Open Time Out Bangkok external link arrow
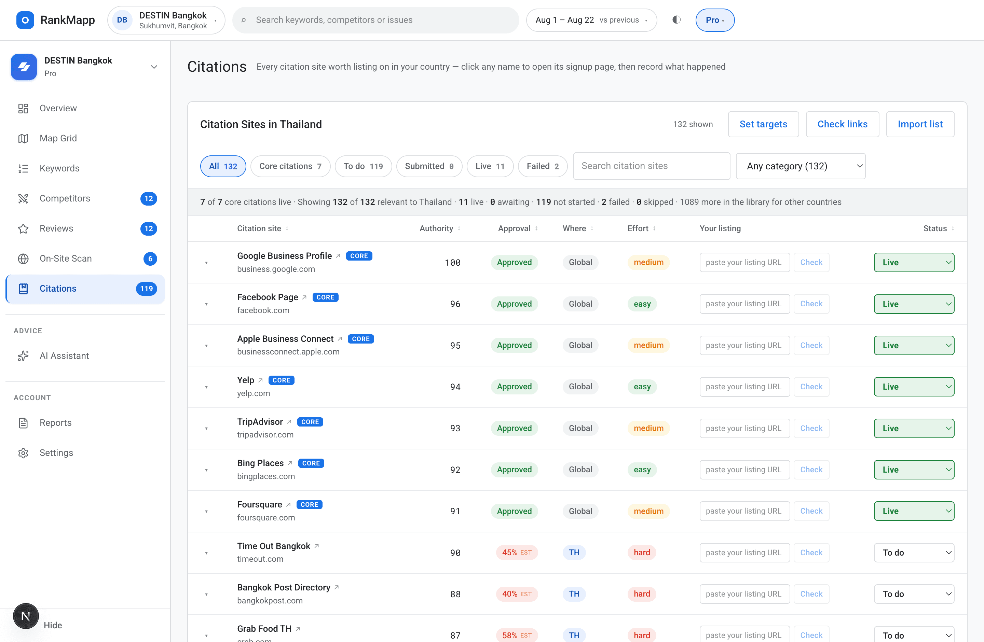984x642 pixels. tap(316, 546)
